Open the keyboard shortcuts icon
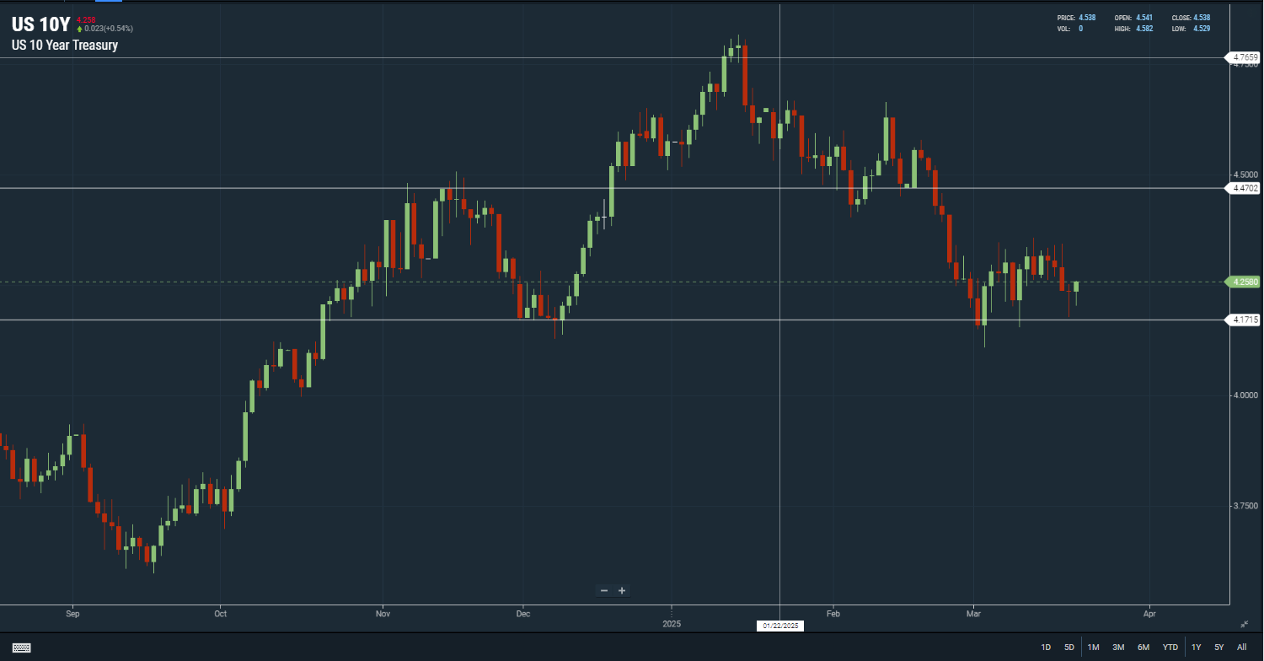The width and height of the screenshot is (1264, 661). point(22,648)
